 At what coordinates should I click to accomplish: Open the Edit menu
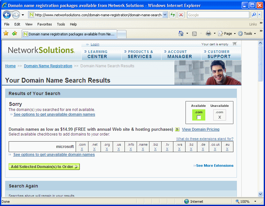point(17,24)
